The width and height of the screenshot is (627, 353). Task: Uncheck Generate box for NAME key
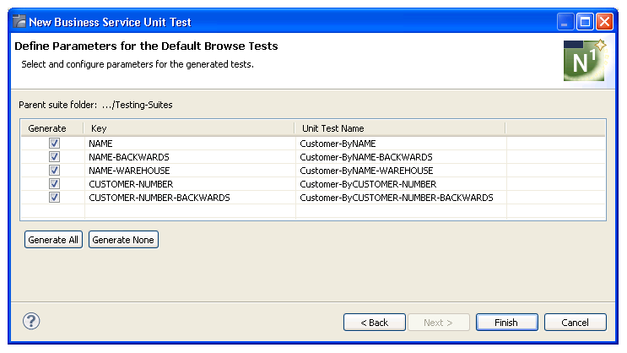coord(54,143)
